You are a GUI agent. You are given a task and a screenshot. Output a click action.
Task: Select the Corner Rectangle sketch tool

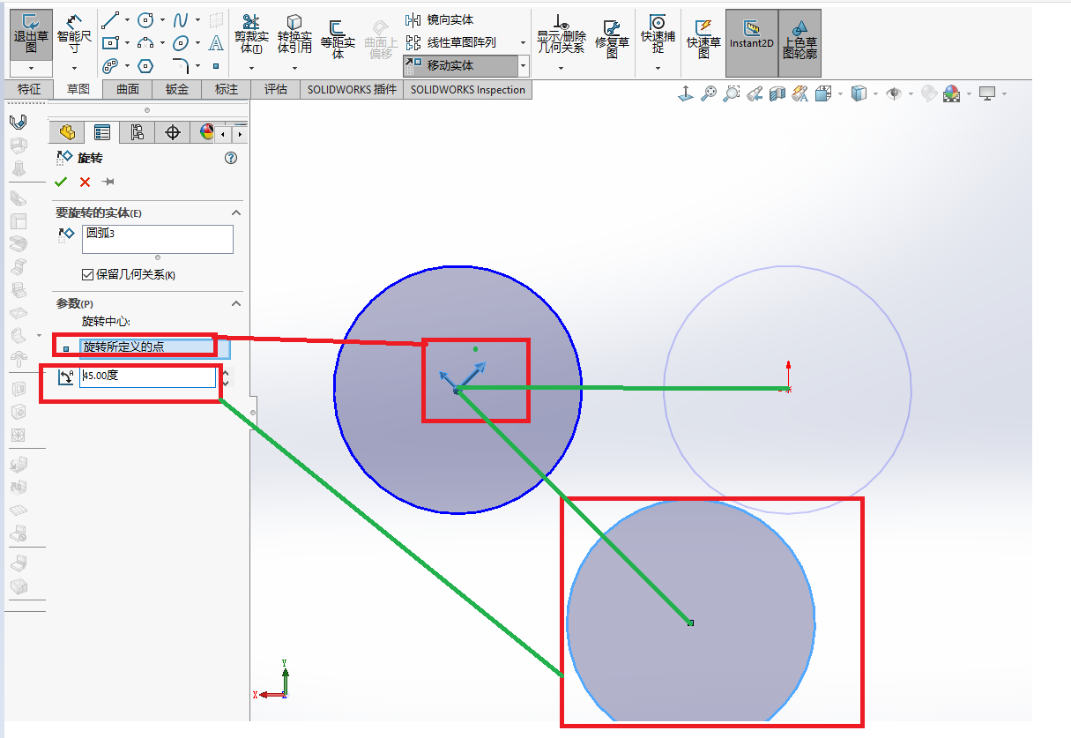110,42
